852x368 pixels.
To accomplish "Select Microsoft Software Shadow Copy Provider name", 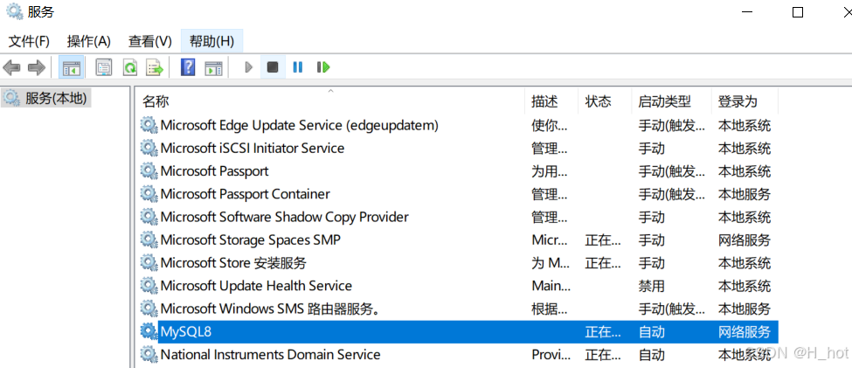I will pos(284,217).
